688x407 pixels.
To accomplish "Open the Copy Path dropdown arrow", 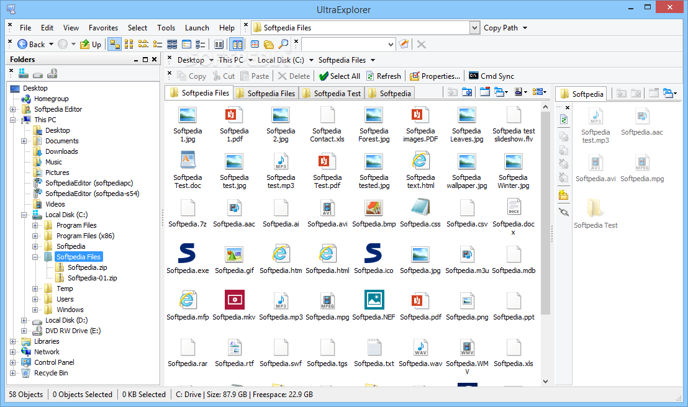I will [525, 28].
